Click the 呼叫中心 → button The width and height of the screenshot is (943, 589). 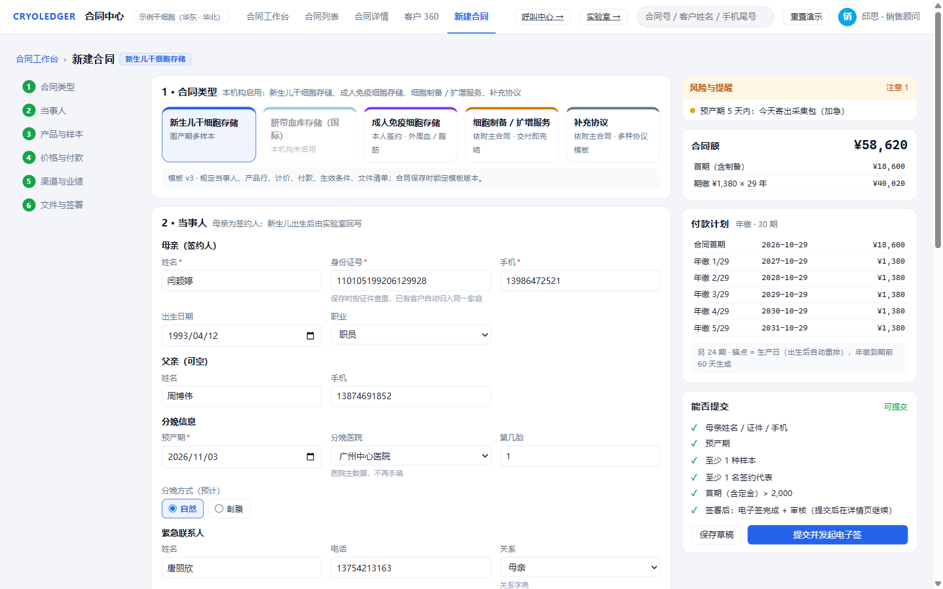[x=543, y=17]
